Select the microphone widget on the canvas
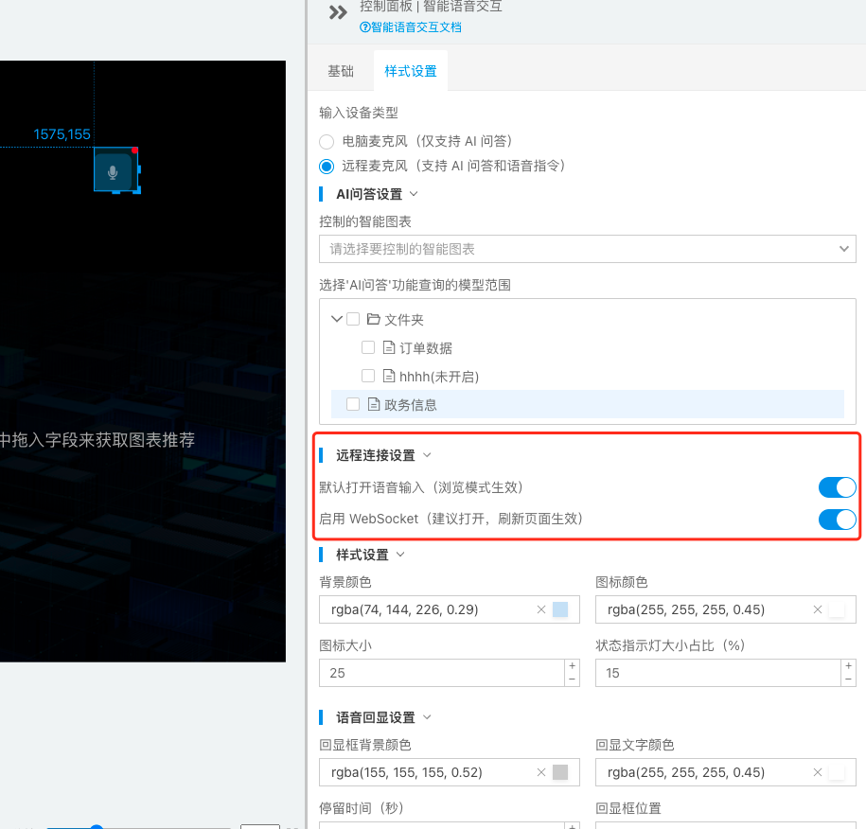866x829 pixels. [115, 170]
